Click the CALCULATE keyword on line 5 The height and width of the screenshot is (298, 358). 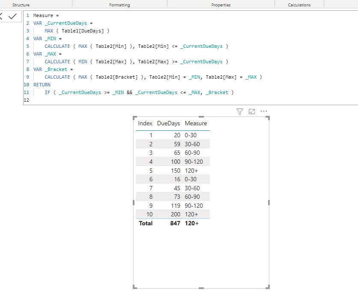click(x=57, y=46)
